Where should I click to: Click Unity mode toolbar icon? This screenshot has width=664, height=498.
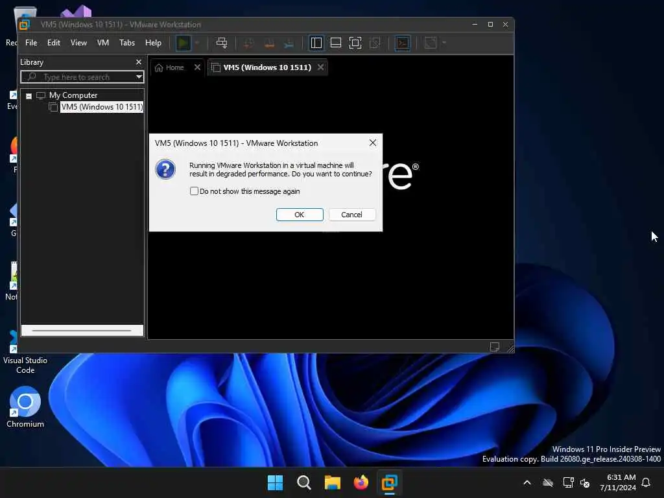pos(375,43)
